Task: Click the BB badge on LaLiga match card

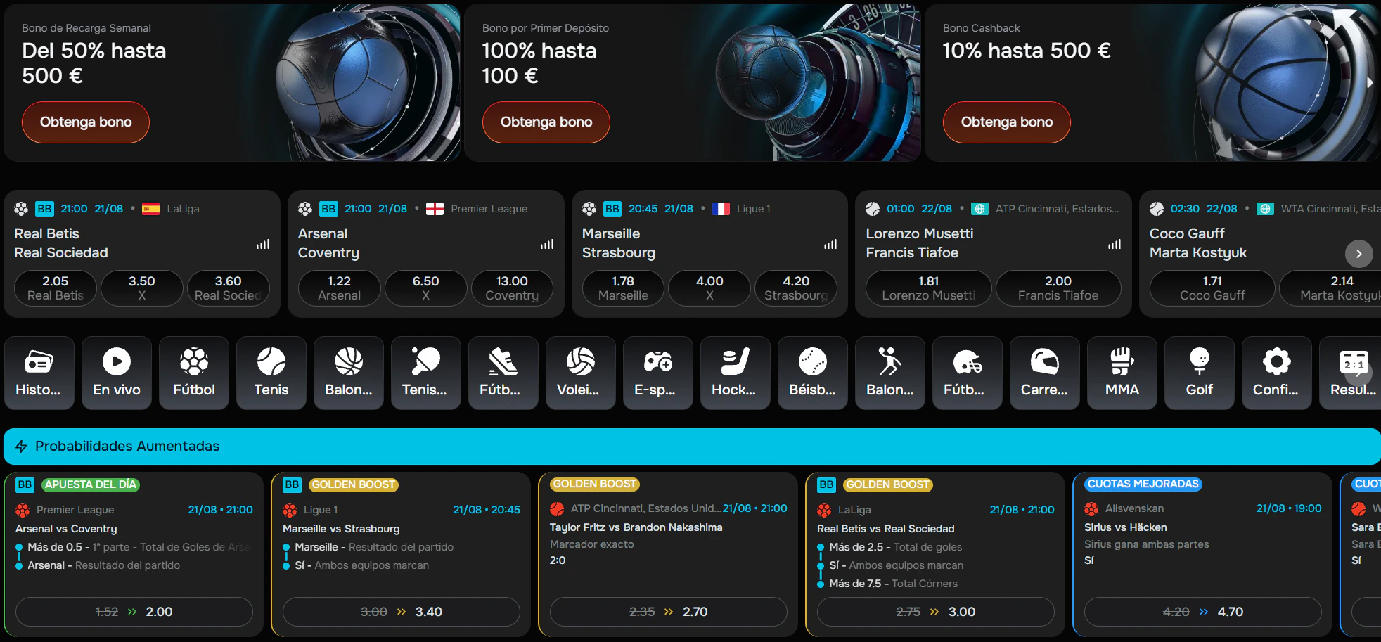Action: [44, 209]
